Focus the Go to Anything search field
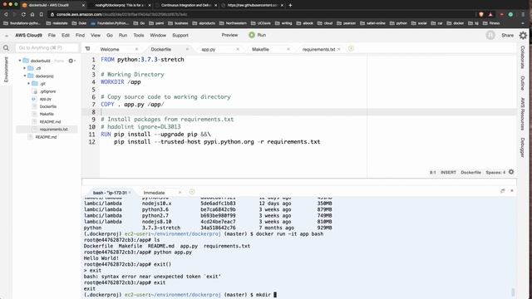 47,48
